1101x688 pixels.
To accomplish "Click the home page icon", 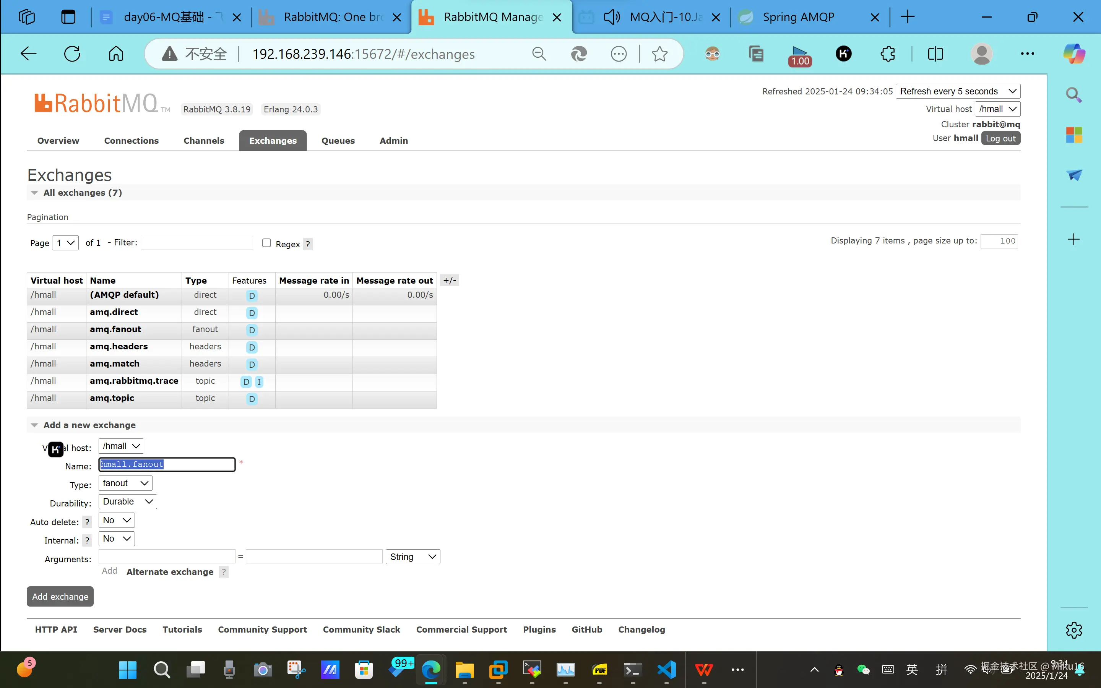I will [x=116, y=54].
